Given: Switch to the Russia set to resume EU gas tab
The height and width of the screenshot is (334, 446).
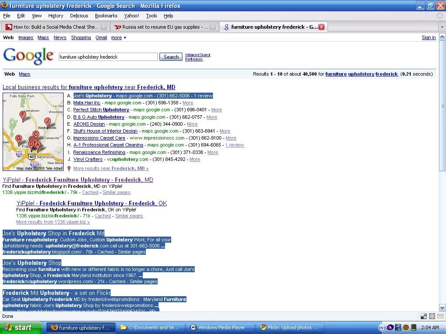Looking at the screenshot, I should point(164,27).
